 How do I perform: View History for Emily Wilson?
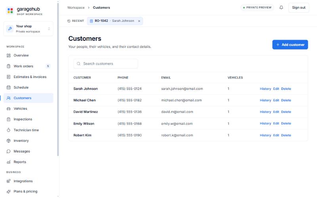tap(265, 124)
